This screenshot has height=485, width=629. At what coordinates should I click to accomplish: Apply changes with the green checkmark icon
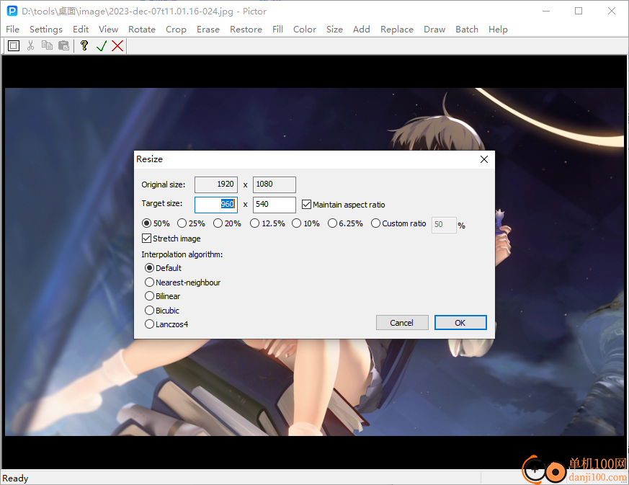[102, 45]
